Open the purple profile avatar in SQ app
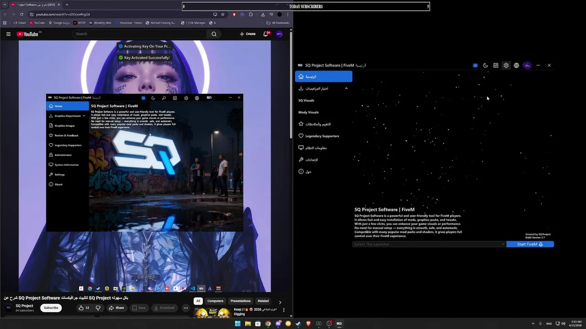This screenshot has width=586, height=329. click(x=527, y=65)
